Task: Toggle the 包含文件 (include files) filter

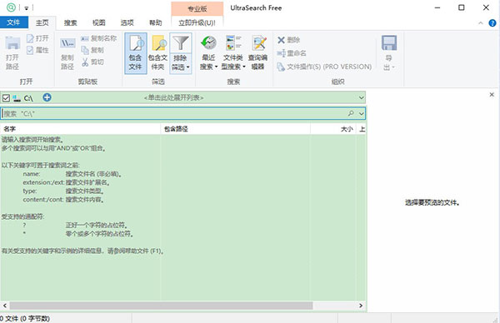Action: coord(136,53)
